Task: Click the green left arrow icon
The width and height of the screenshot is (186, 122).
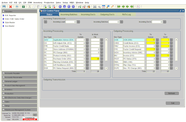Action: [x=123, y=7]
